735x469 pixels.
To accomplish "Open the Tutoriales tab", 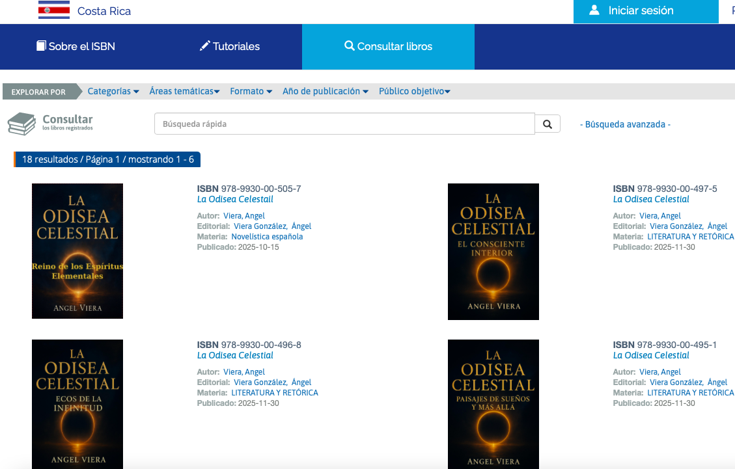I will point(229,46).
